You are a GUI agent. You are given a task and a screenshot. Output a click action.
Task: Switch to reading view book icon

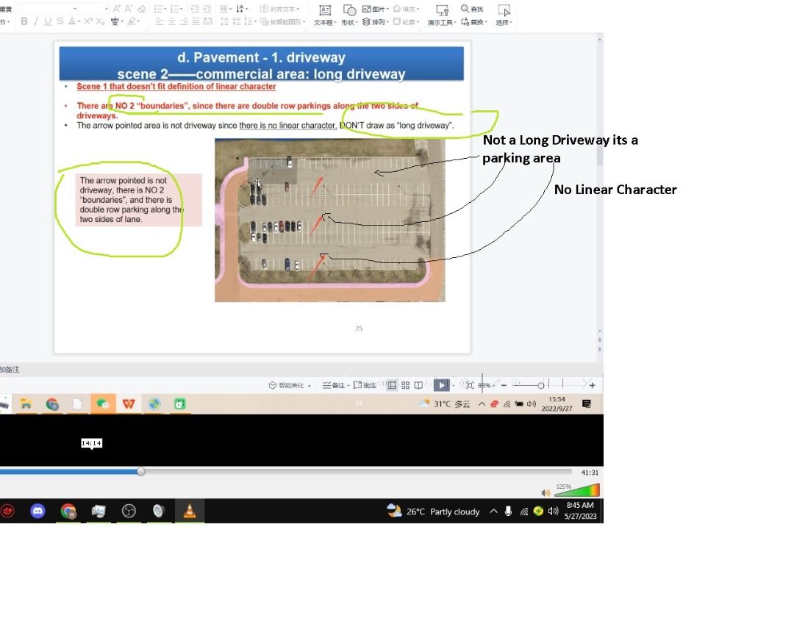point(418,385)
